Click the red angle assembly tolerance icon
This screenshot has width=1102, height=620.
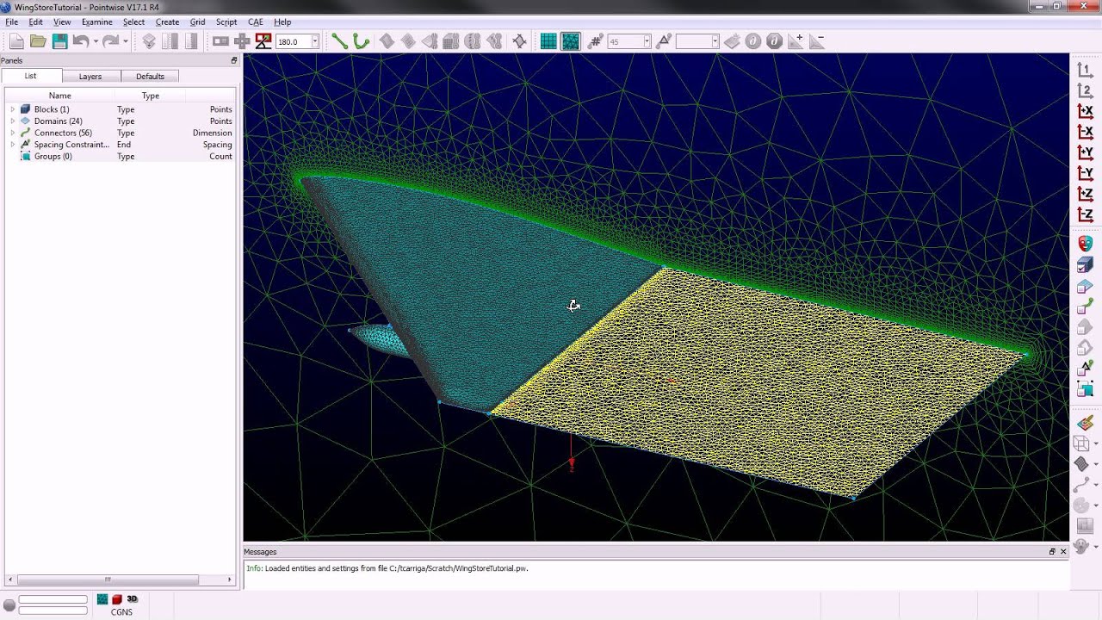tap(263, 41)
